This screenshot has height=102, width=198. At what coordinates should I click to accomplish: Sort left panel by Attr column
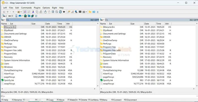pyautogui.click(x=69, y=24)
